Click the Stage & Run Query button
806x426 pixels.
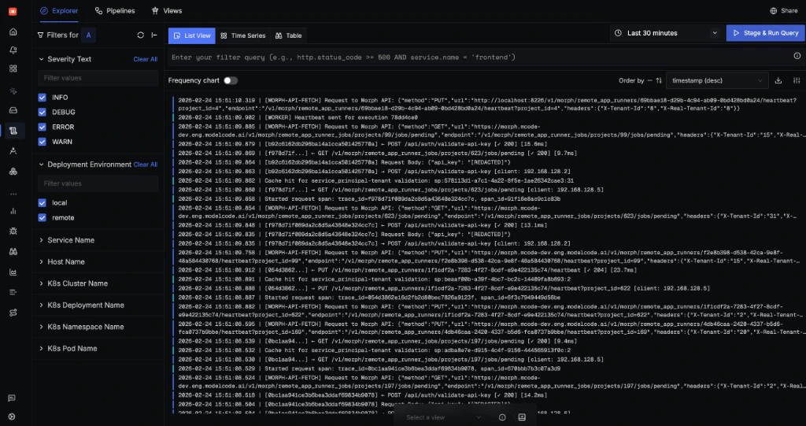click(x=765, y=33)
